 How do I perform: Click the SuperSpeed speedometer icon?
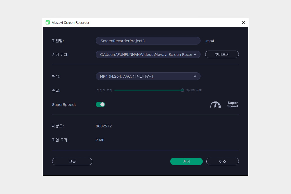pos(215,104)
